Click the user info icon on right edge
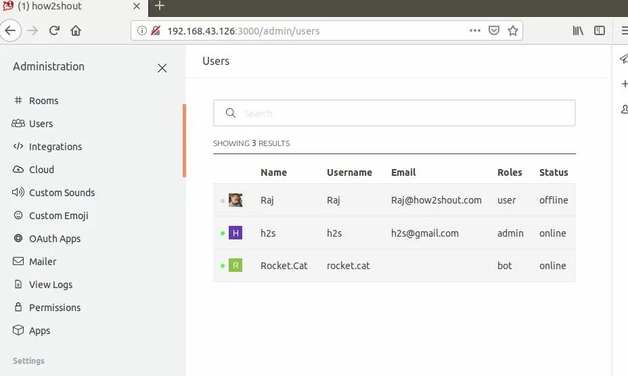The height and width of the screenshot is (376, 628). (x=624, y=109)
